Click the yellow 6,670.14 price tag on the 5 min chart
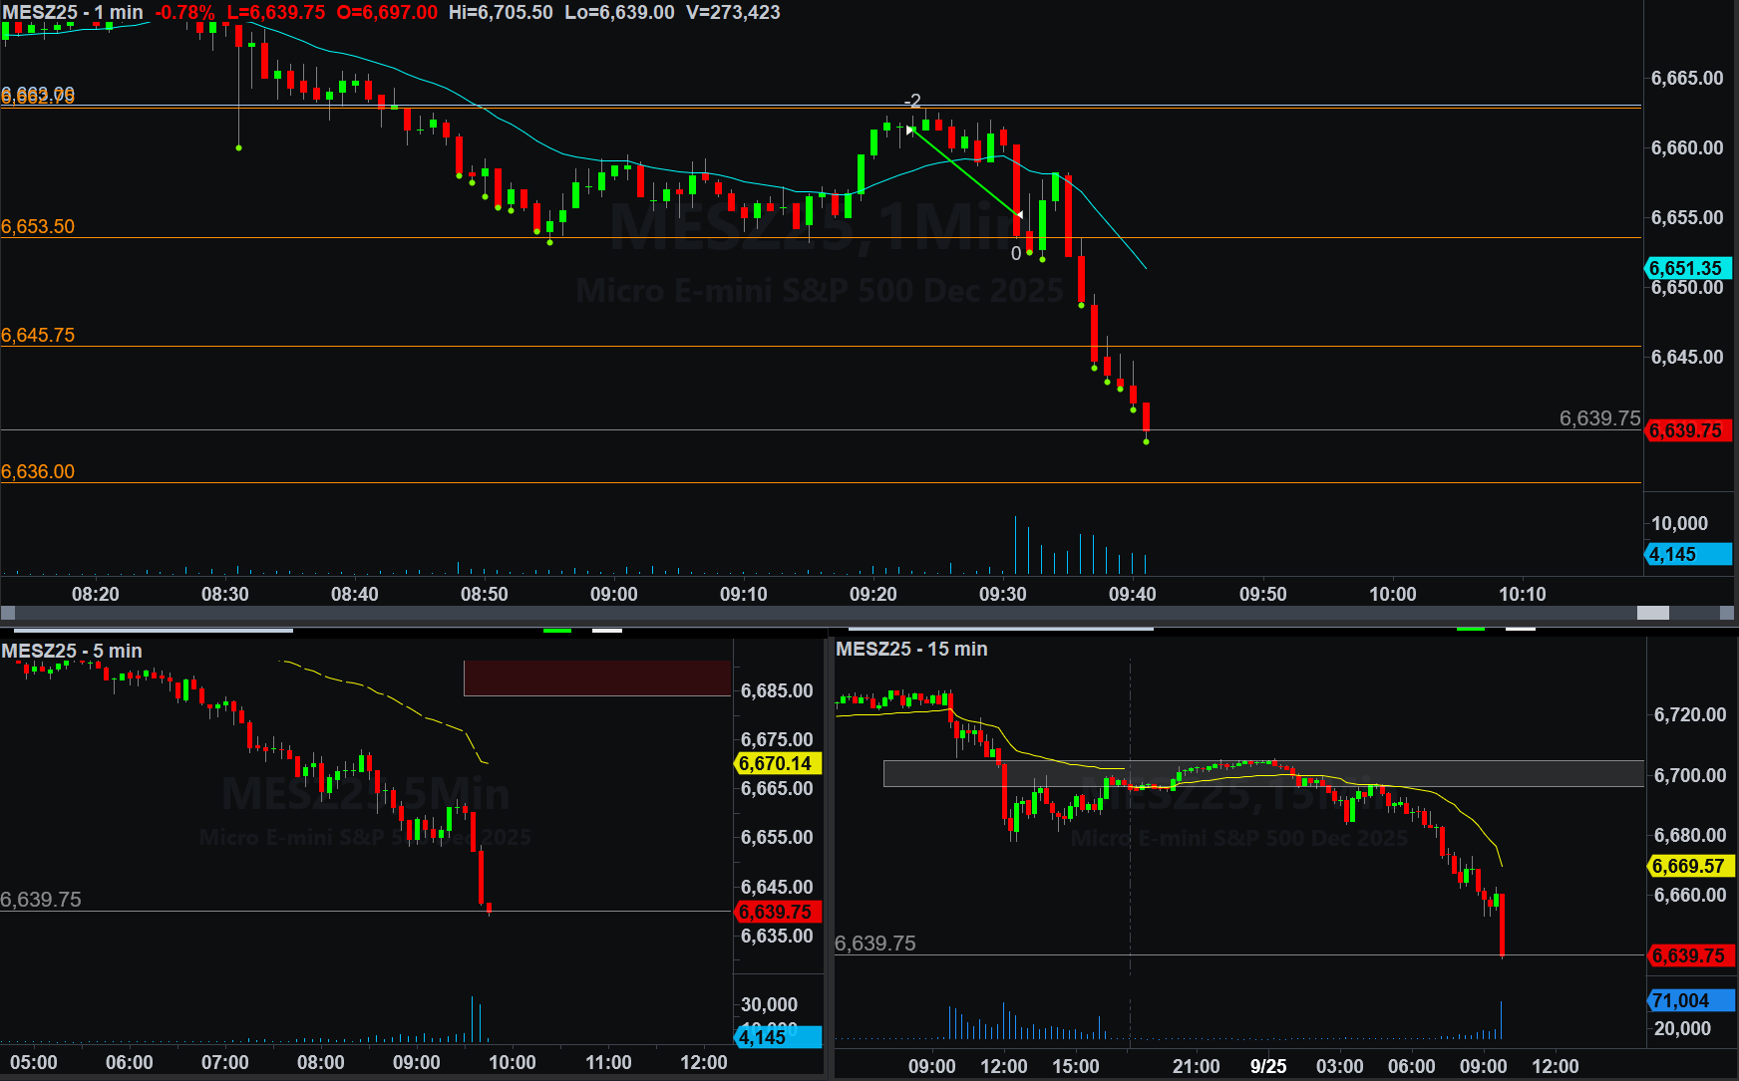The image size is (1739, 1081). pos(777,763)
